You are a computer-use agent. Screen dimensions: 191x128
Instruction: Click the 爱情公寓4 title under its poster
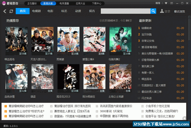point(88,59)
